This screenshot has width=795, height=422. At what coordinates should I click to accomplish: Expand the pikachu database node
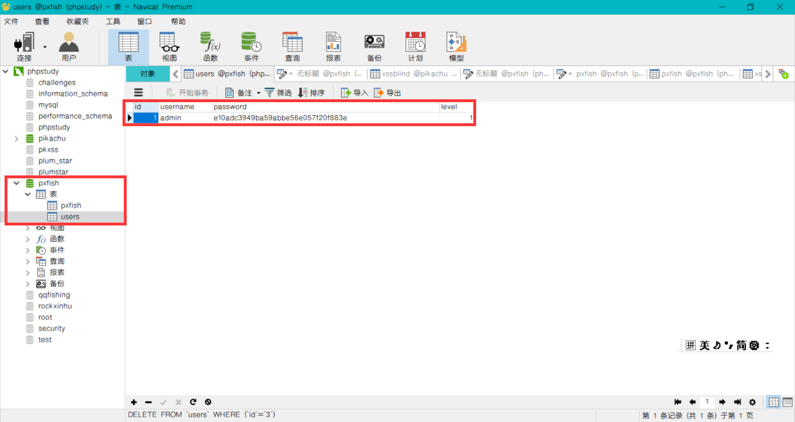click(17, 139)
